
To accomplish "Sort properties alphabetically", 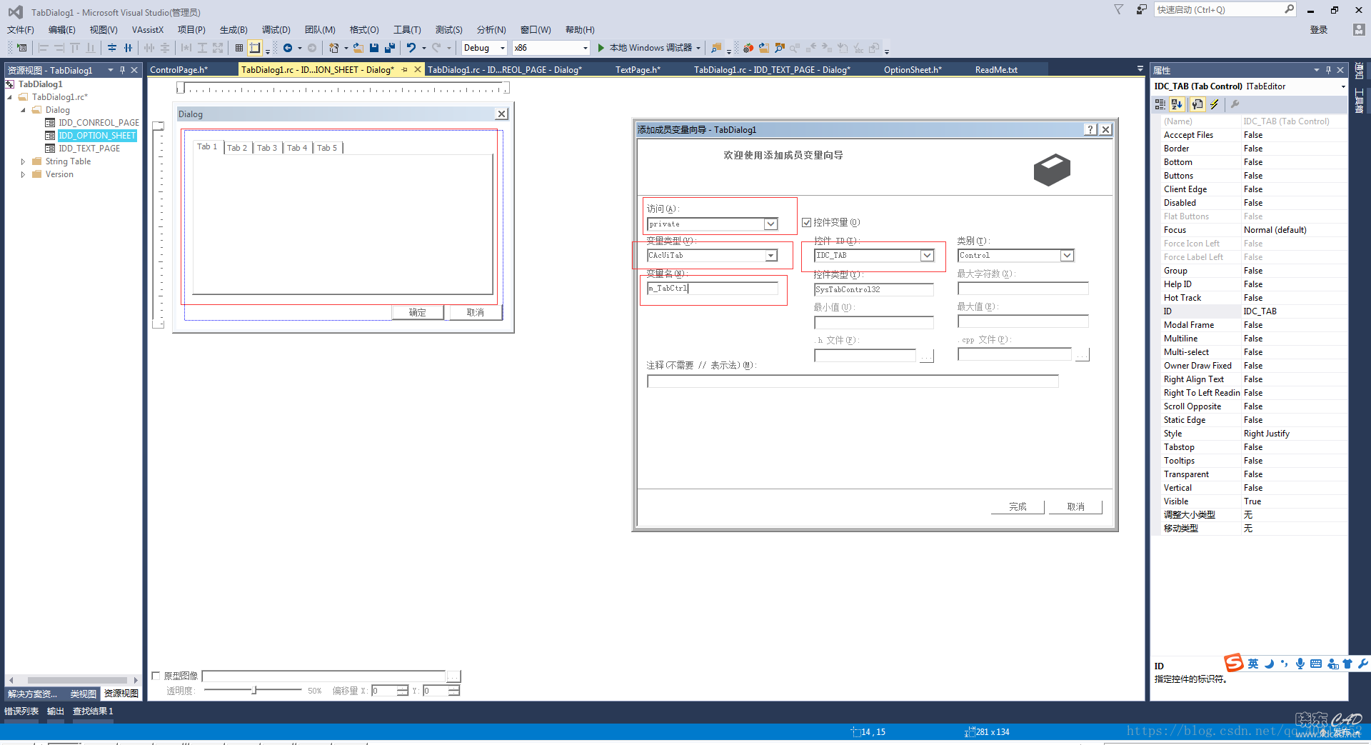I will [1177, 104].
